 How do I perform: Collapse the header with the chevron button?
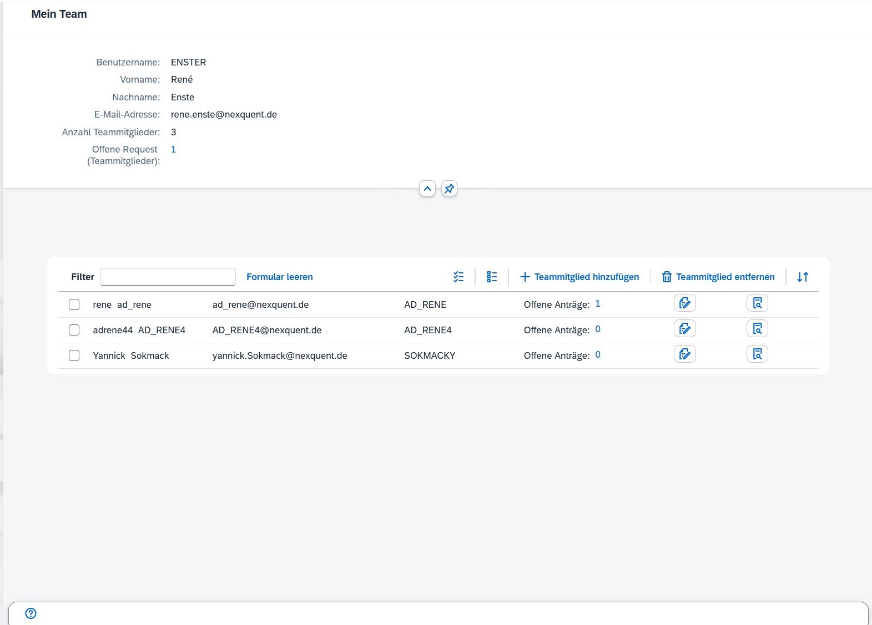click(x=427, y=189)
